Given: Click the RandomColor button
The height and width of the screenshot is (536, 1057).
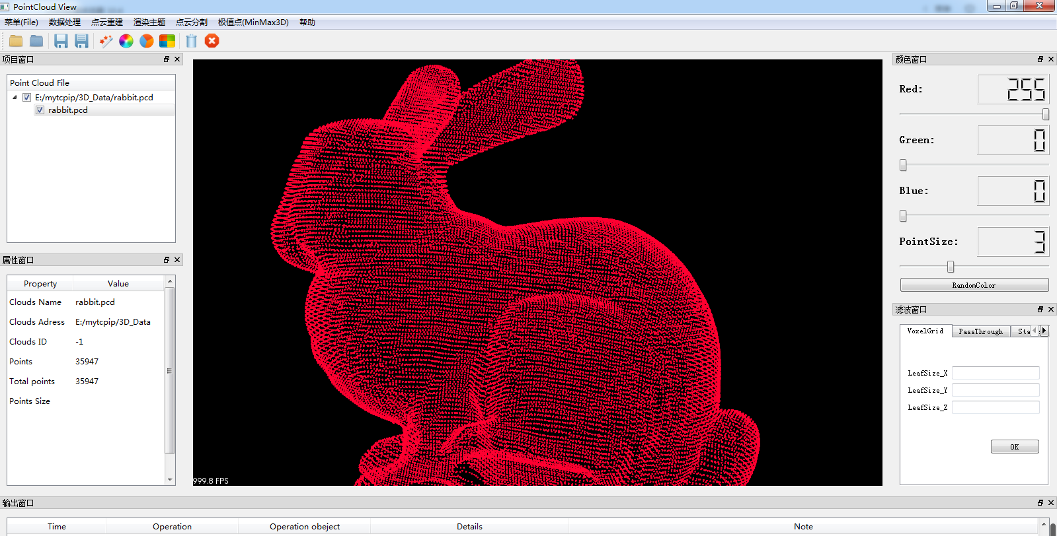Looking at the screenshot, I should pyautogui.click(x=974, y=285).
